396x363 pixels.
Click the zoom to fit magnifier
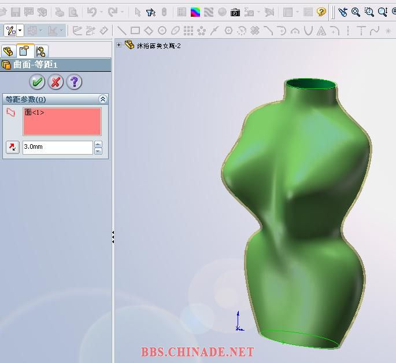coord(356,12)
